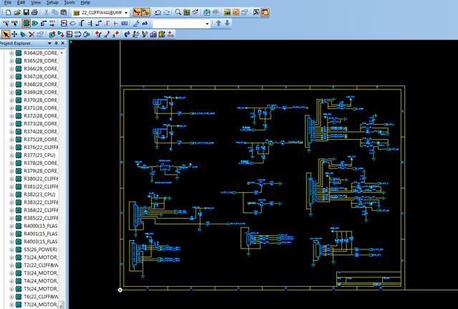This screenshot has width=458, height=309.
Task: Click the schematic title block
Action: [x=369, y=279]
